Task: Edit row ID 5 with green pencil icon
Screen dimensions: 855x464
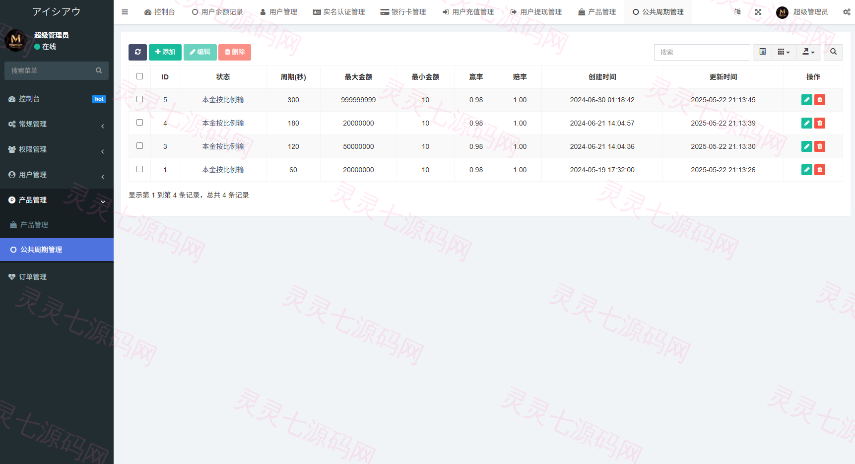Action: 807,100
